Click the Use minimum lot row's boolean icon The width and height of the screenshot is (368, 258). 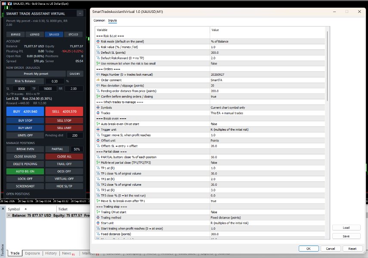click(x=98, y=64)
